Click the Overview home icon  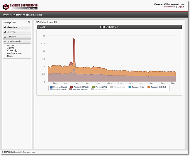[x=5, y=27]
